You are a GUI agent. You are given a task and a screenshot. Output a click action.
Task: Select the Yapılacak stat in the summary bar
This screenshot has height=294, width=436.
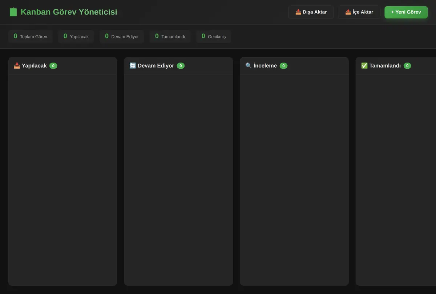[x=76, y=36]
